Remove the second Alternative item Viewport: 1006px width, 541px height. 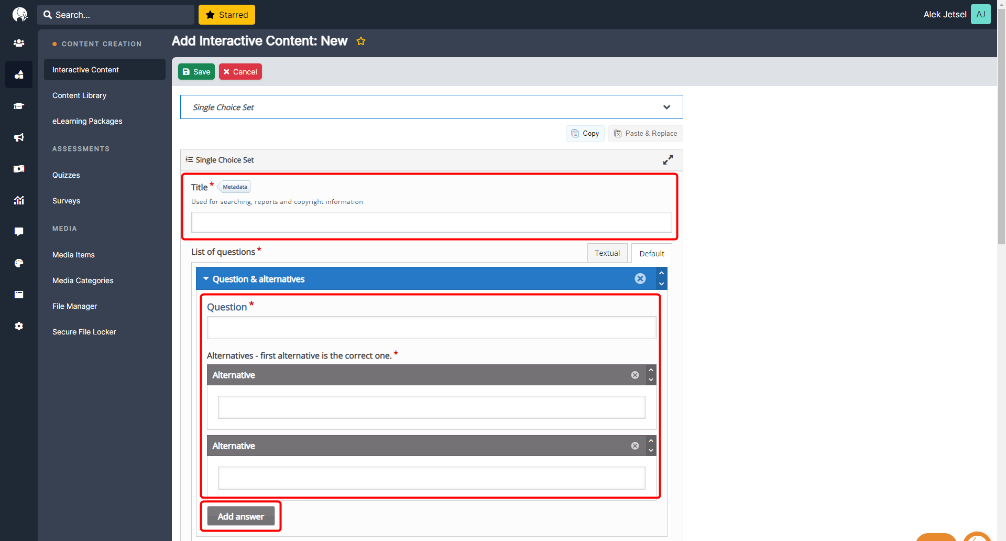635,446
